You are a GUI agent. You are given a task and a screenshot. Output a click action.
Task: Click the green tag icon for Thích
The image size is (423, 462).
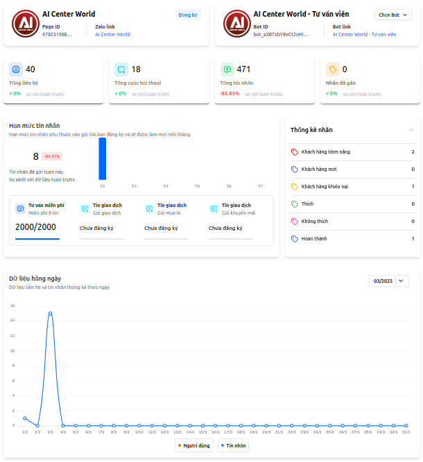pos(295,204)
